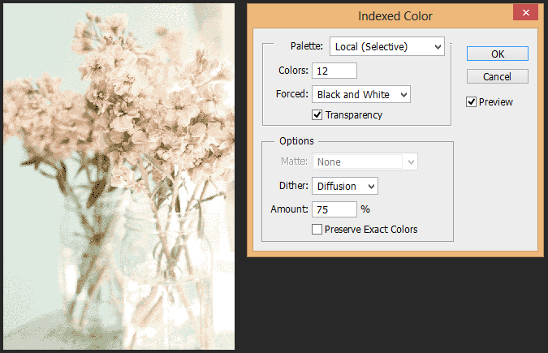
Task: Click the Colors input field showing 12
Action: pos(334,71)
